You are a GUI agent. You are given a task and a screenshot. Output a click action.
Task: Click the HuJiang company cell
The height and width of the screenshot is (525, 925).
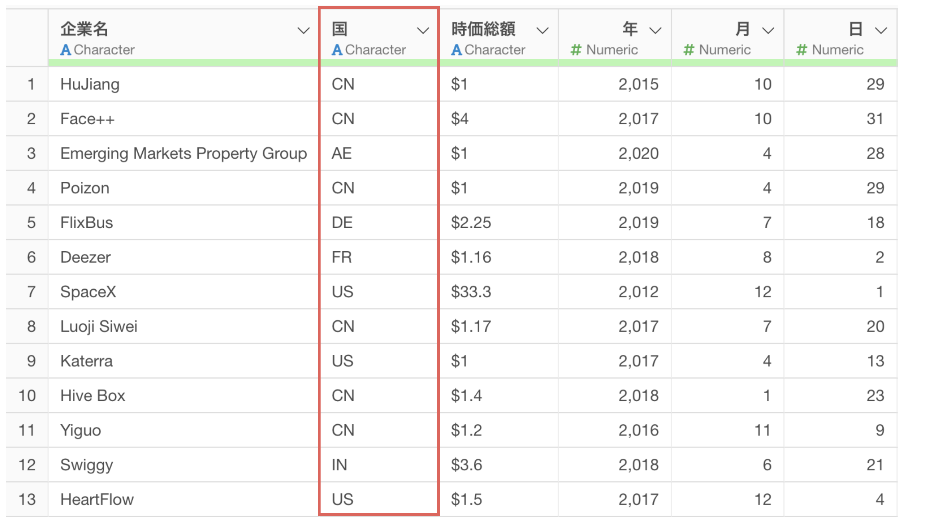coord(183,84)
